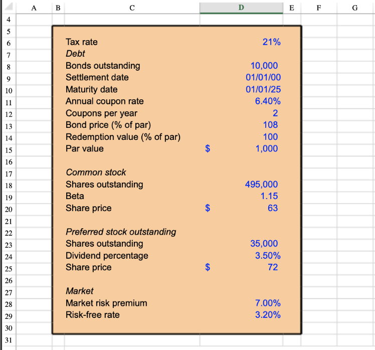Select column F header
The height and width of the screenshot is (350, 375).
tap(319, 8)
